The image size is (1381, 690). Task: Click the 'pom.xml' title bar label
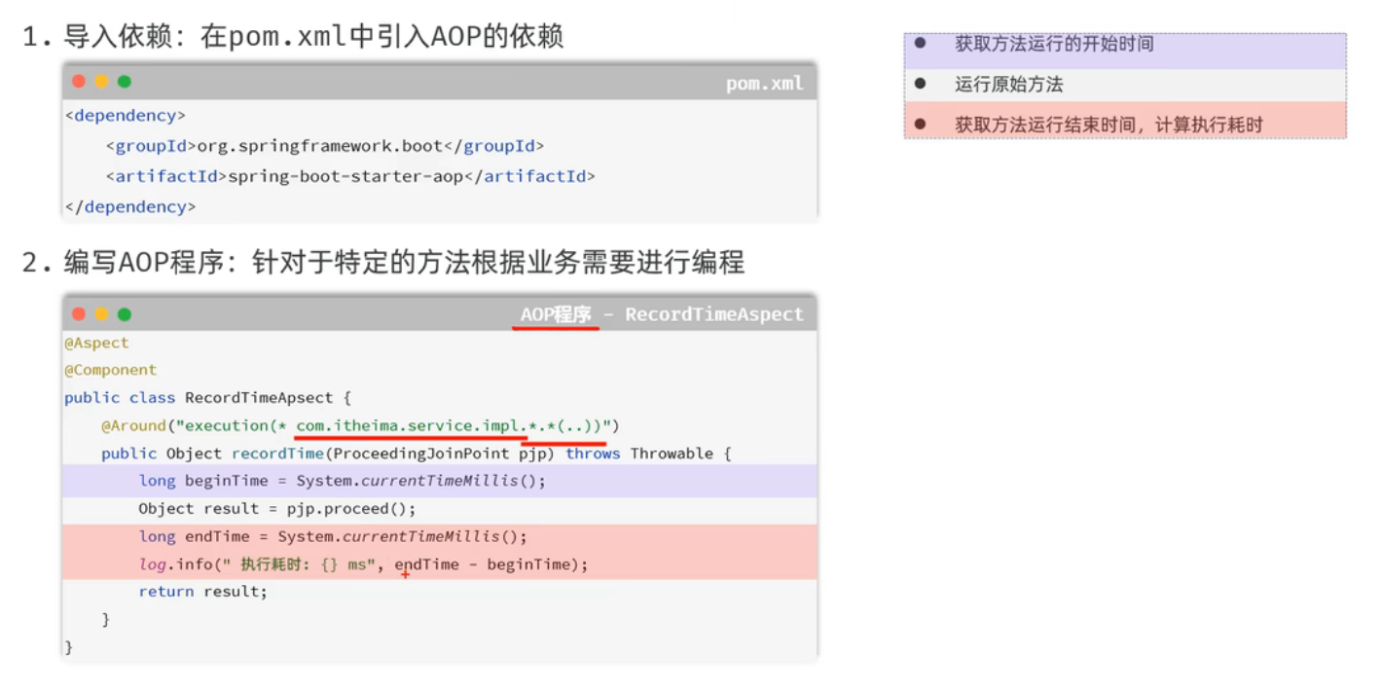tap(765, 84)
